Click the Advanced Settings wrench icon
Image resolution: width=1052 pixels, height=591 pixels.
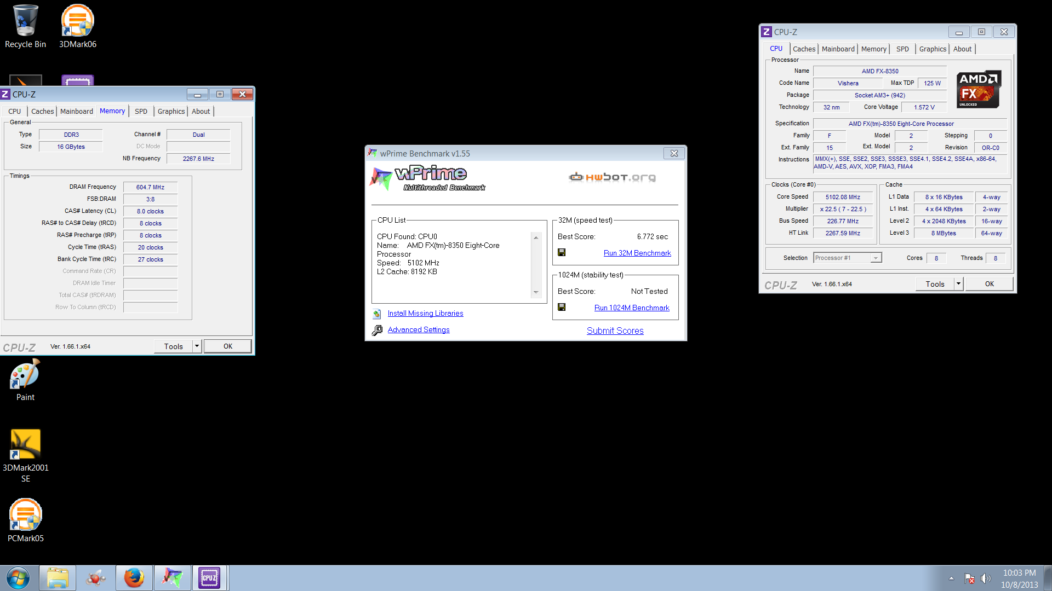pyautogui.click(x=377, y=330)
